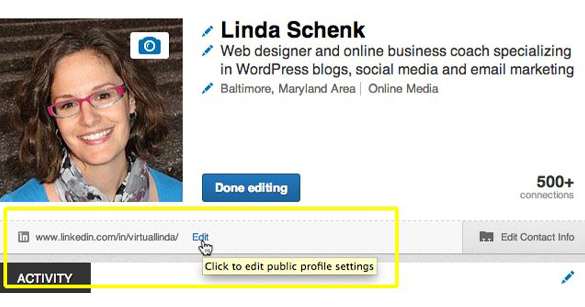Click the camera icon on profile photo
585x307 pixels.
pyautogui.click(x=150, y=45)
